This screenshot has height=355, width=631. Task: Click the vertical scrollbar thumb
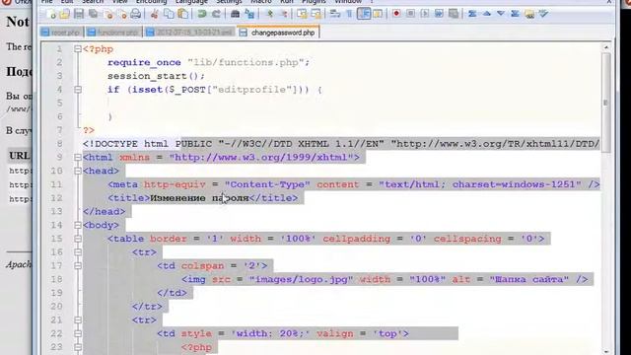tap(606, 103)
